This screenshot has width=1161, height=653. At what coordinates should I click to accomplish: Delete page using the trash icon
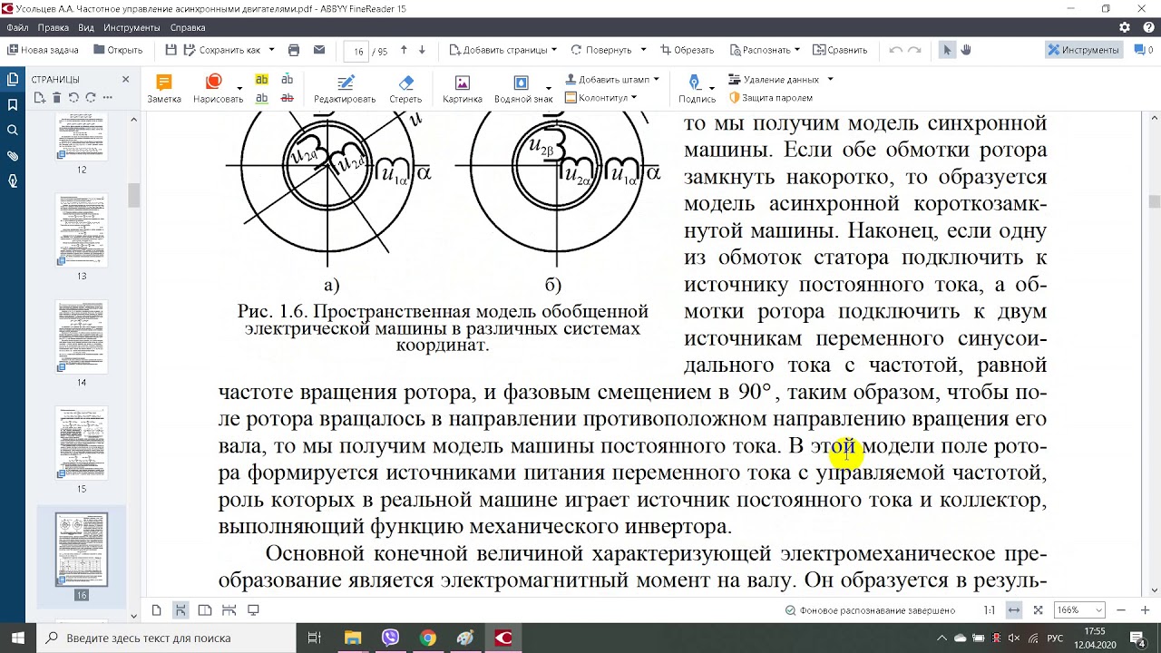coord(56,97)
